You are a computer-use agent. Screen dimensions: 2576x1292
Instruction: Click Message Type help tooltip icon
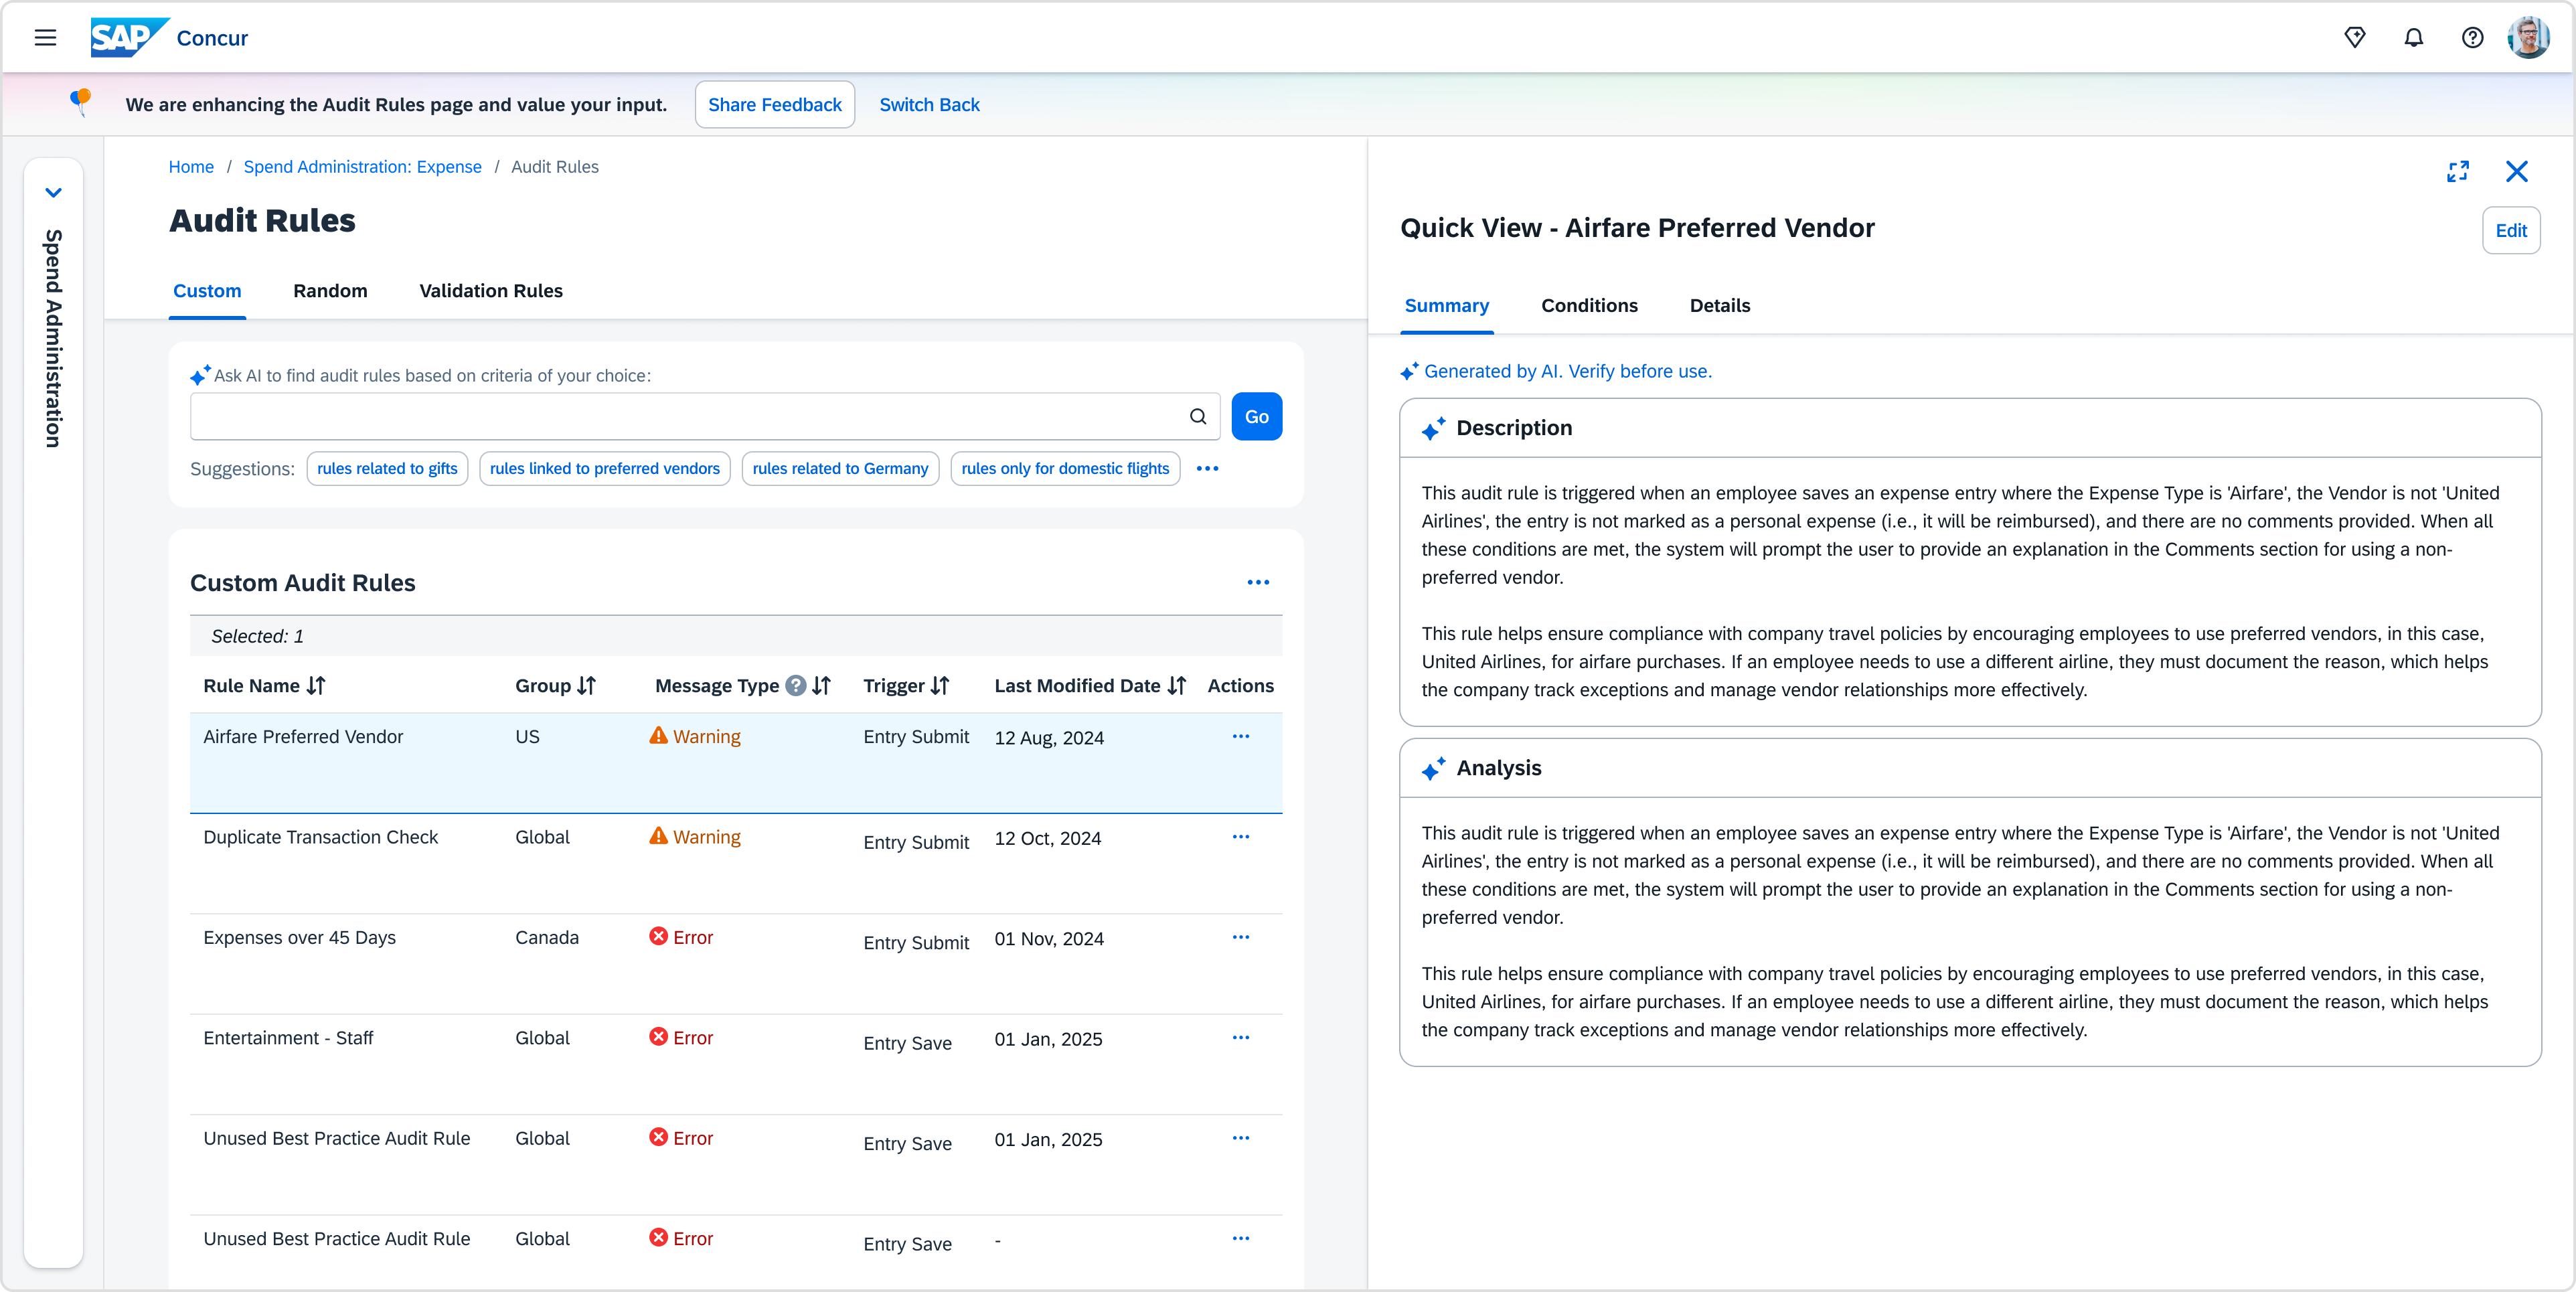pyautogui.click(x=795, y=686)
